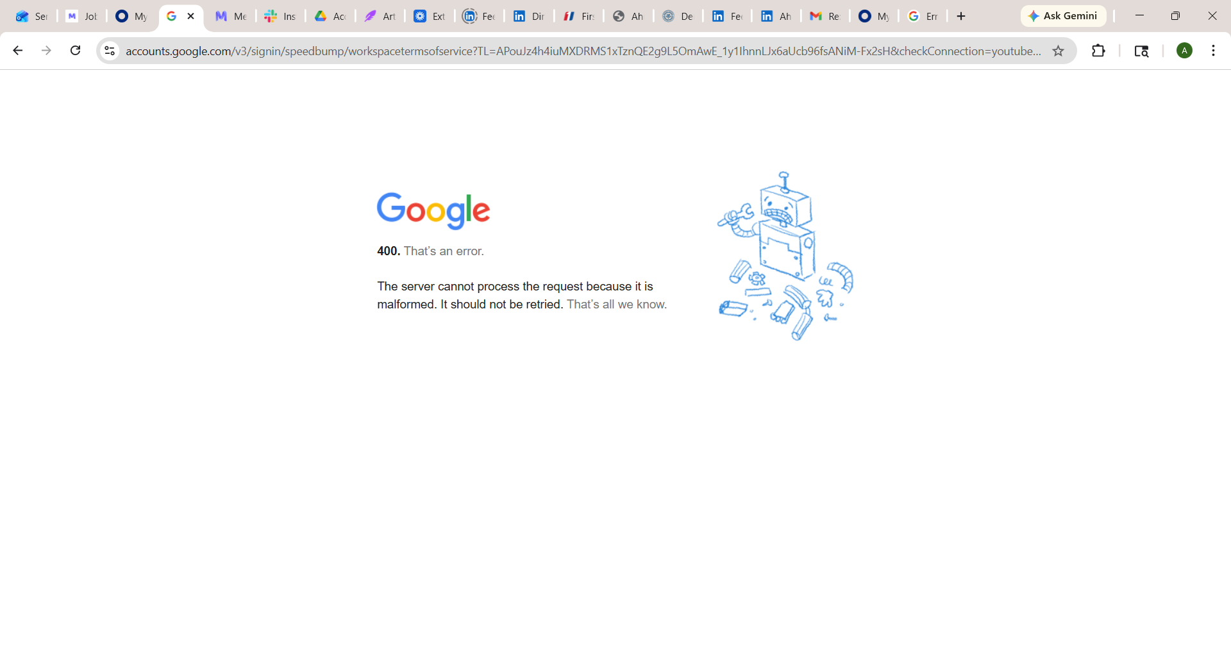Click the '400.' error code text
1231x654 pixels.
tap(389, 251)
